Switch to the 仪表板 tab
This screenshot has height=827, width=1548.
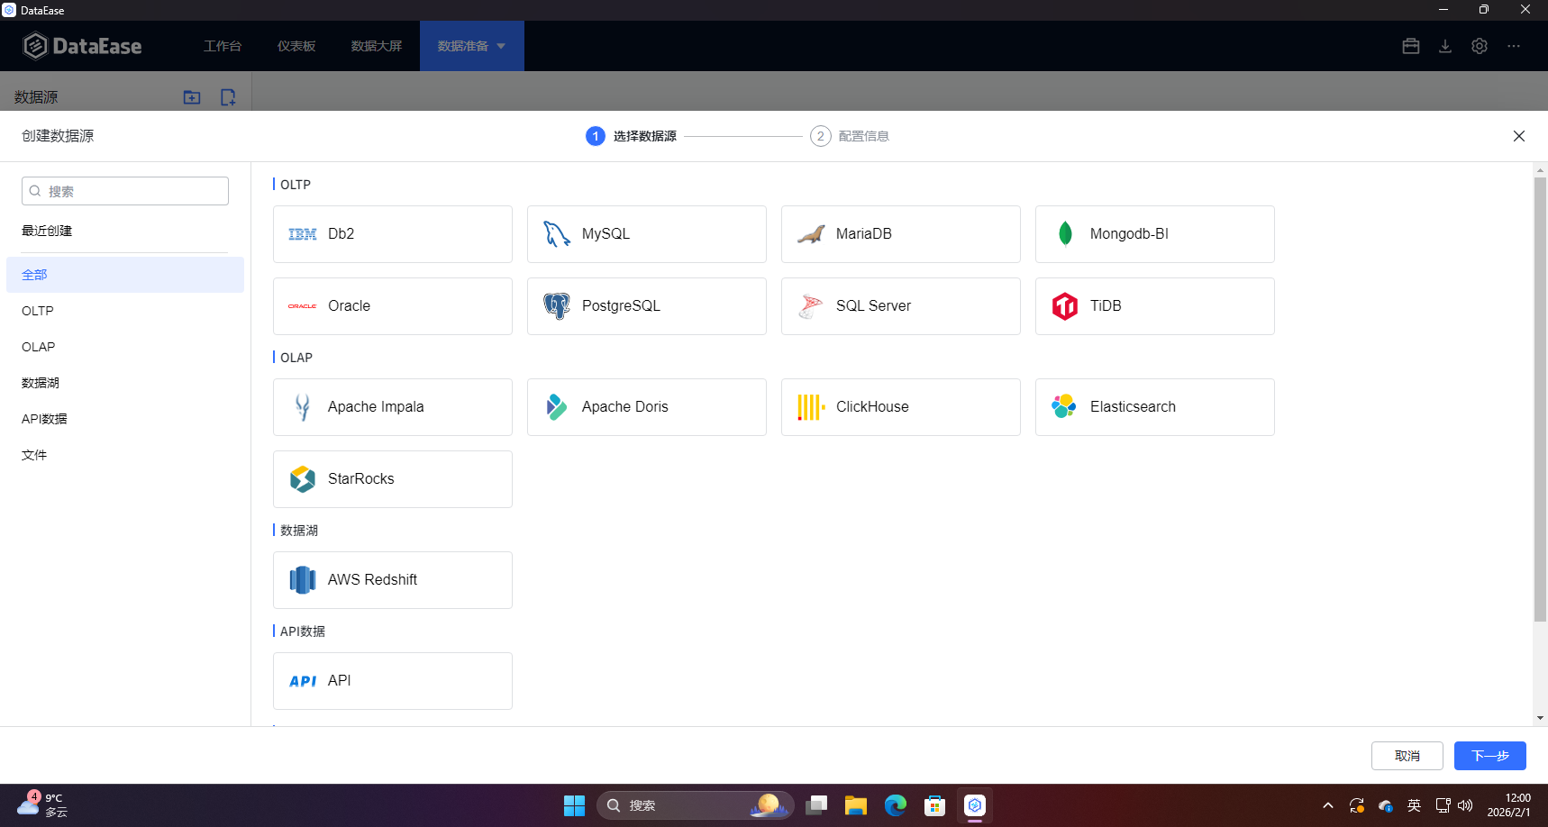tap(296, 46)
